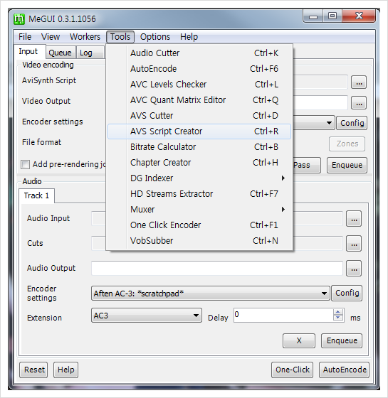Open the File menu
388x398 pixels.
tap(25, 37)
